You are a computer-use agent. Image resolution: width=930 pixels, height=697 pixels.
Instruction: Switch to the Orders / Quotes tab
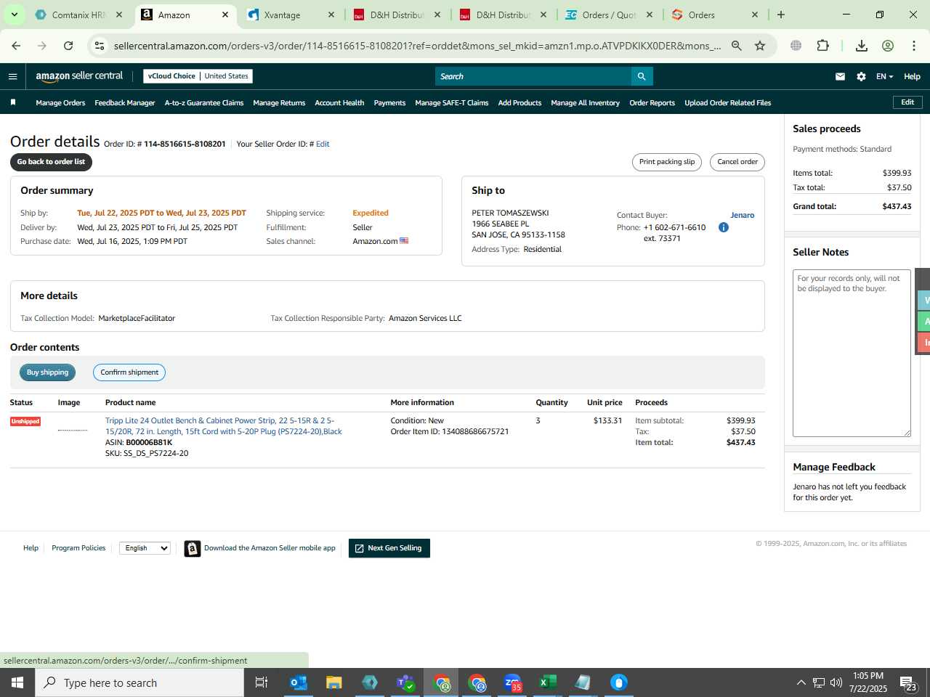609,15
